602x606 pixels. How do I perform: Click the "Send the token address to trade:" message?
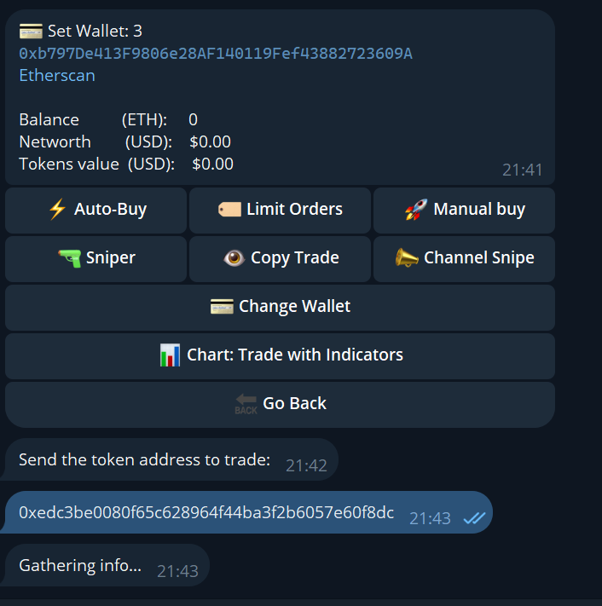click(144, 460)
